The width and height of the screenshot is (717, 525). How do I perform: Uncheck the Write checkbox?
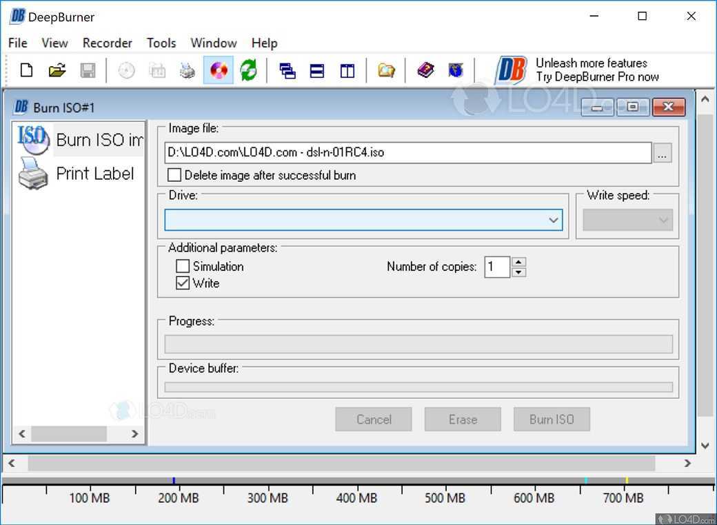point(183,283)
